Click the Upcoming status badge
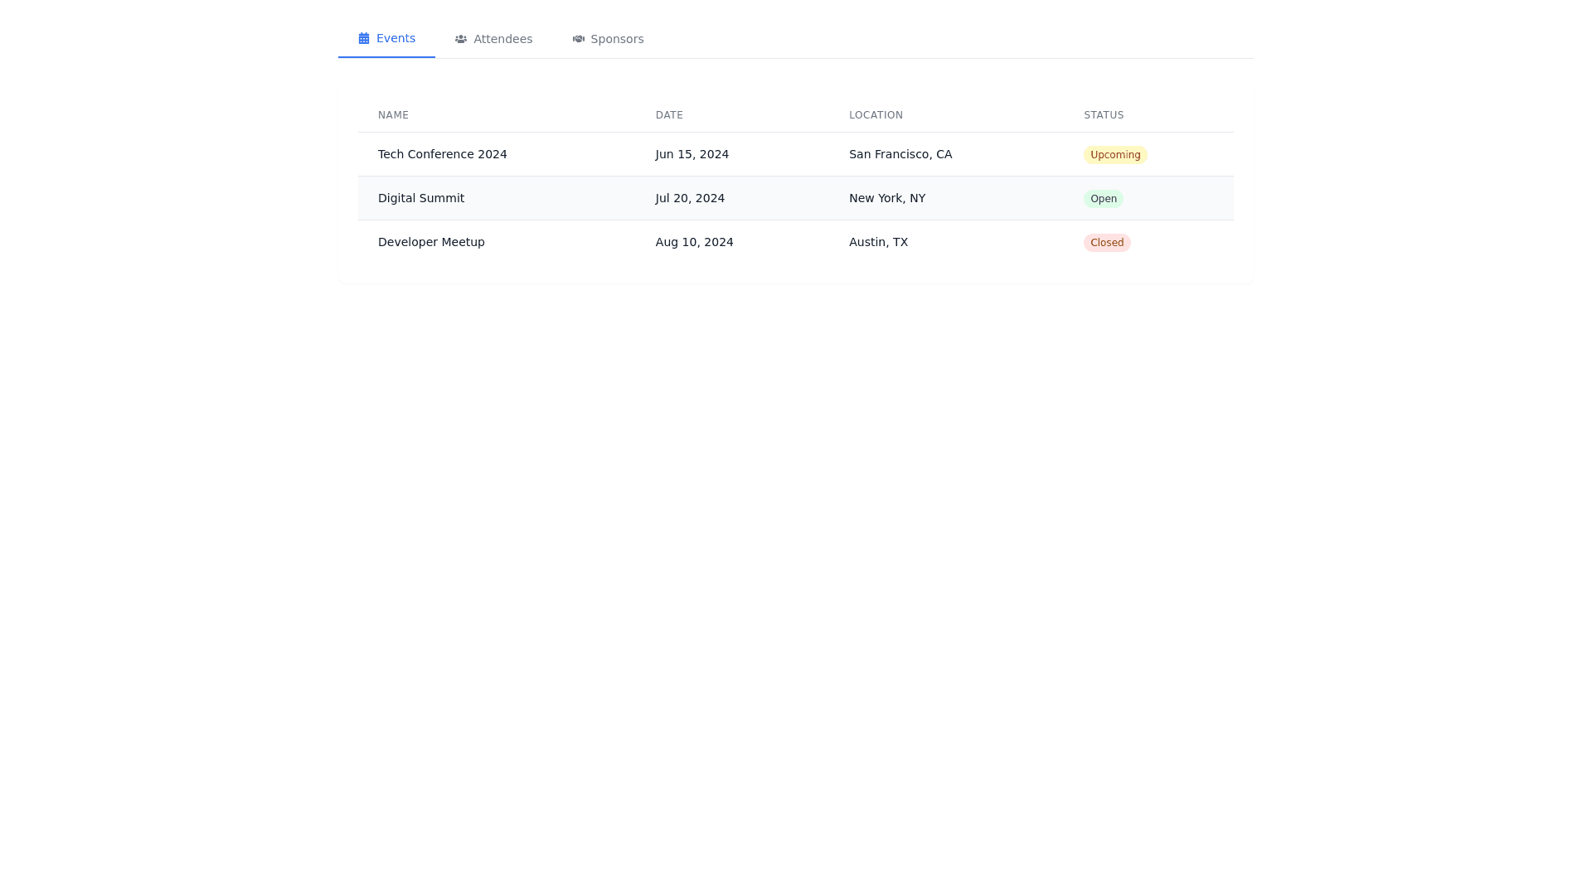Screen dimensions: 1592x895 pos(1114,155)
